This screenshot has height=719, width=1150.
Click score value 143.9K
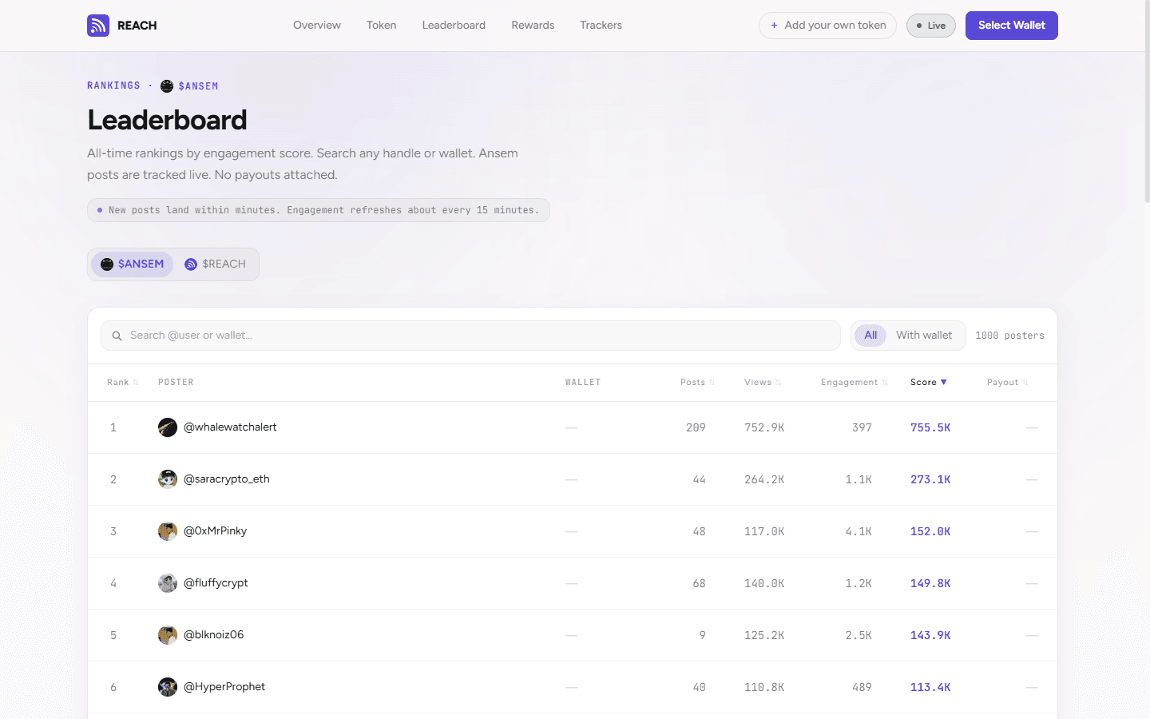click(930, 636)
